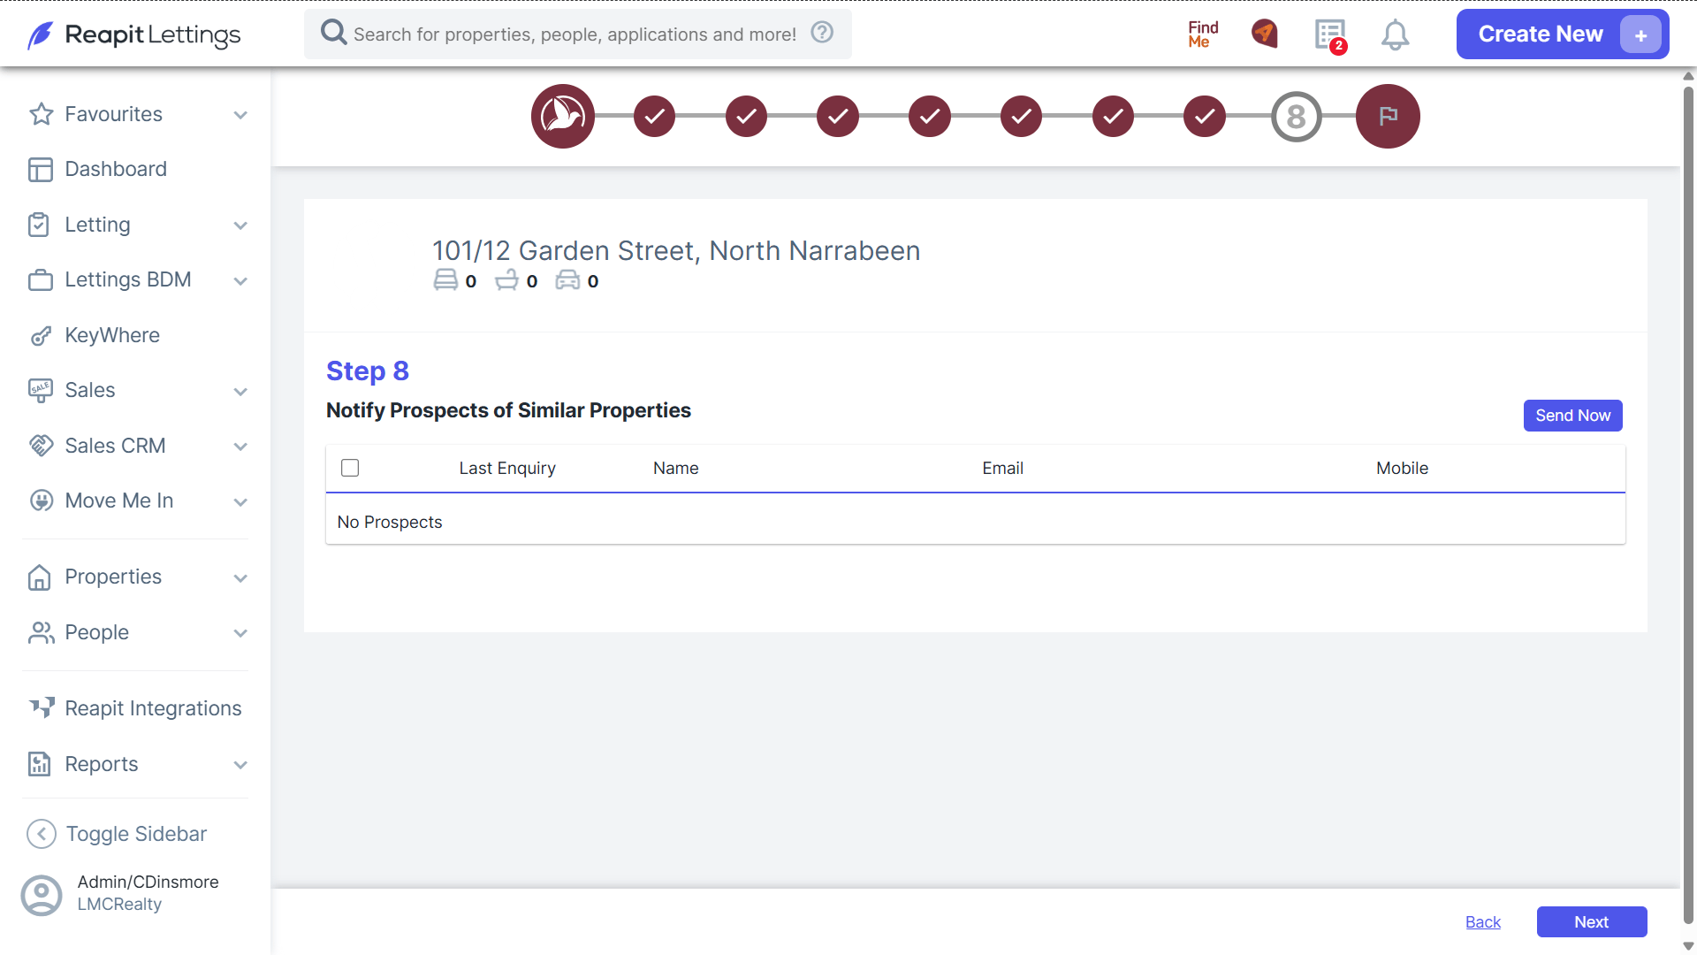Open Reapit Integrations menu item

134,708
